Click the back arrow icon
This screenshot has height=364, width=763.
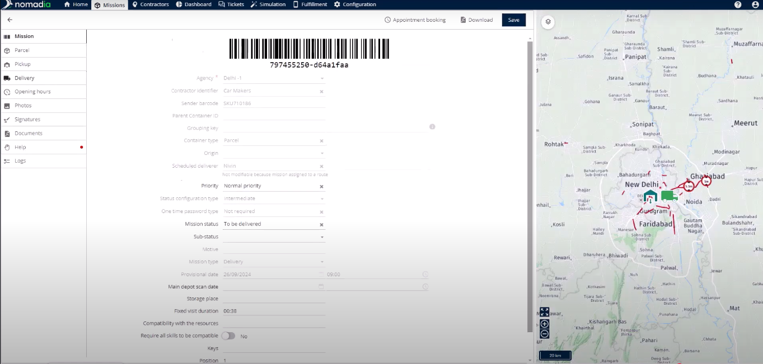click(10, 20)
